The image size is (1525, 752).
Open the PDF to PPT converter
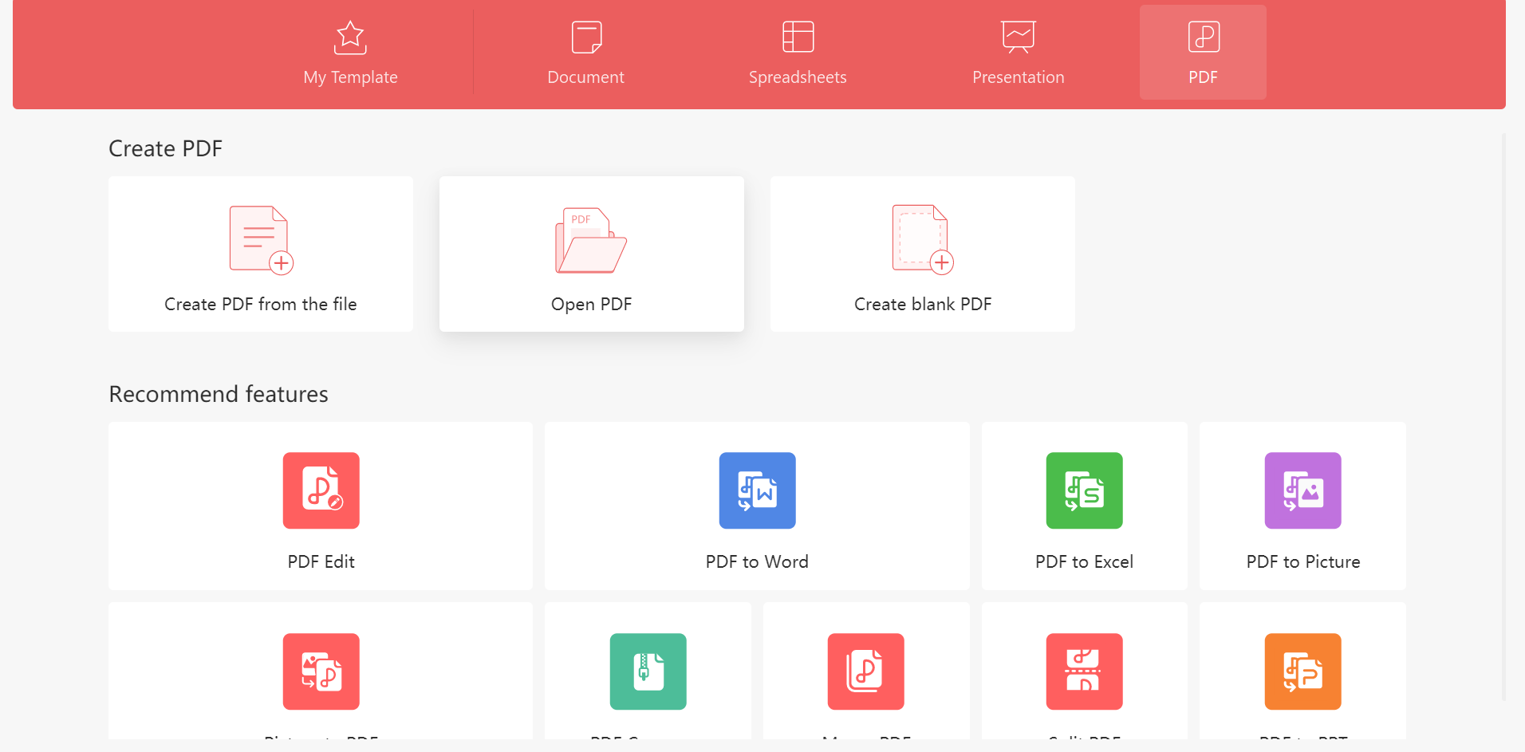tap(1302, 671)
